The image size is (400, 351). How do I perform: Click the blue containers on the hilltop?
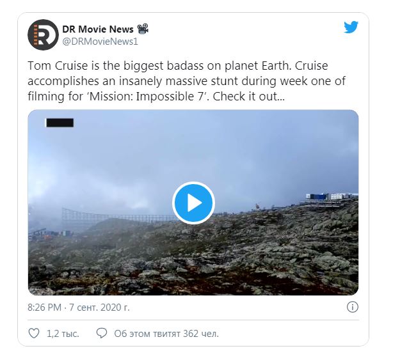pos(320,198)
